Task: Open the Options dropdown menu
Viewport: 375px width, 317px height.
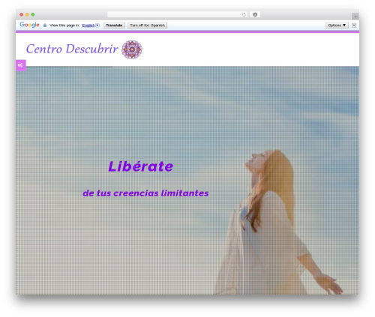Action: point(337,25)
